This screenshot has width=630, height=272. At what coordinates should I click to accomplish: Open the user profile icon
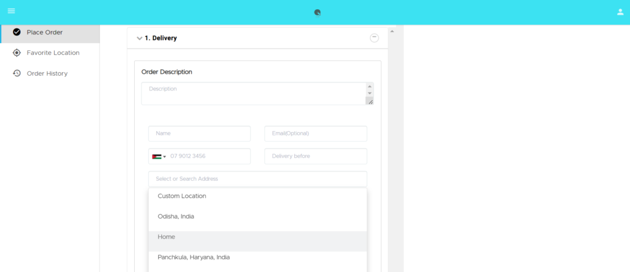[x=620, y=12]
